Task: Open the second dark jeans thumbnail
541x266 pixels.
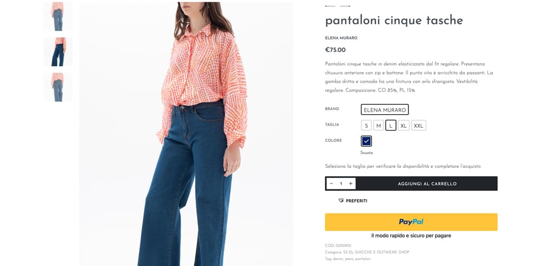Action: (x=58, y=52)
